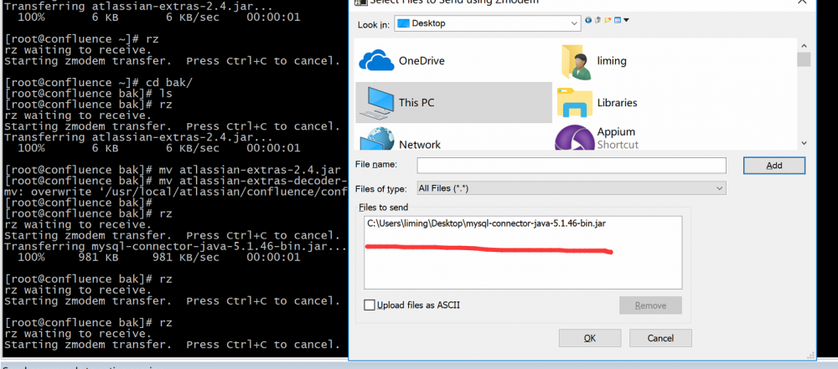838x369 pixels.
Task: Click the Up One Level icon
Action: coord(598,20)
